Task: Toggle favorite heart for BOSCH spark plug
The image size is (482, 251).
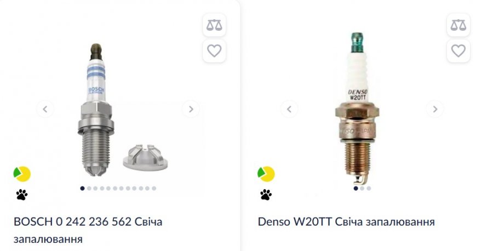Action: (x=214, y=51)
